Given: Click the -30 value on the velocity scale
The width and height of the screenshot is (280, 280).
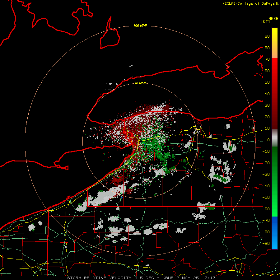Looking at the screenshot, I should (x=266, y=175).
